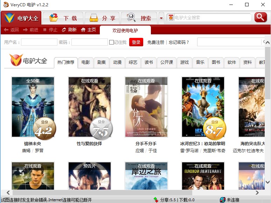271x203 pixels.
Task: Click the 电驴大全 logo on the page
Action: click(x=28, y=60)
